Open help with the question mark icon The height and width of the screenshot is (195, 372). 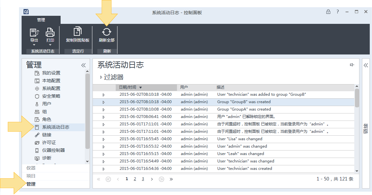[x=338, y=12]
